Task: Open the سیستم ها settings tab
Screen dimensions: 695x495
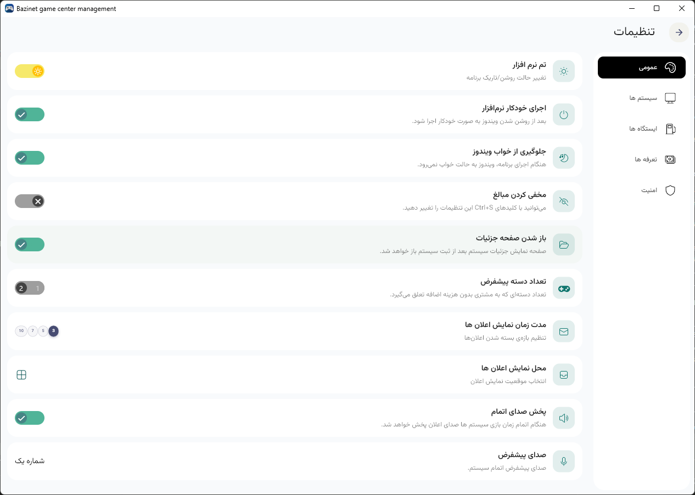Action: [642, 98]
